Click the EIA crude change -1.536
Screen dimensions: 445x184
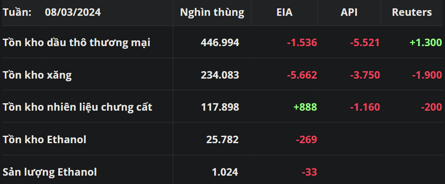click(x=302, y=43)
